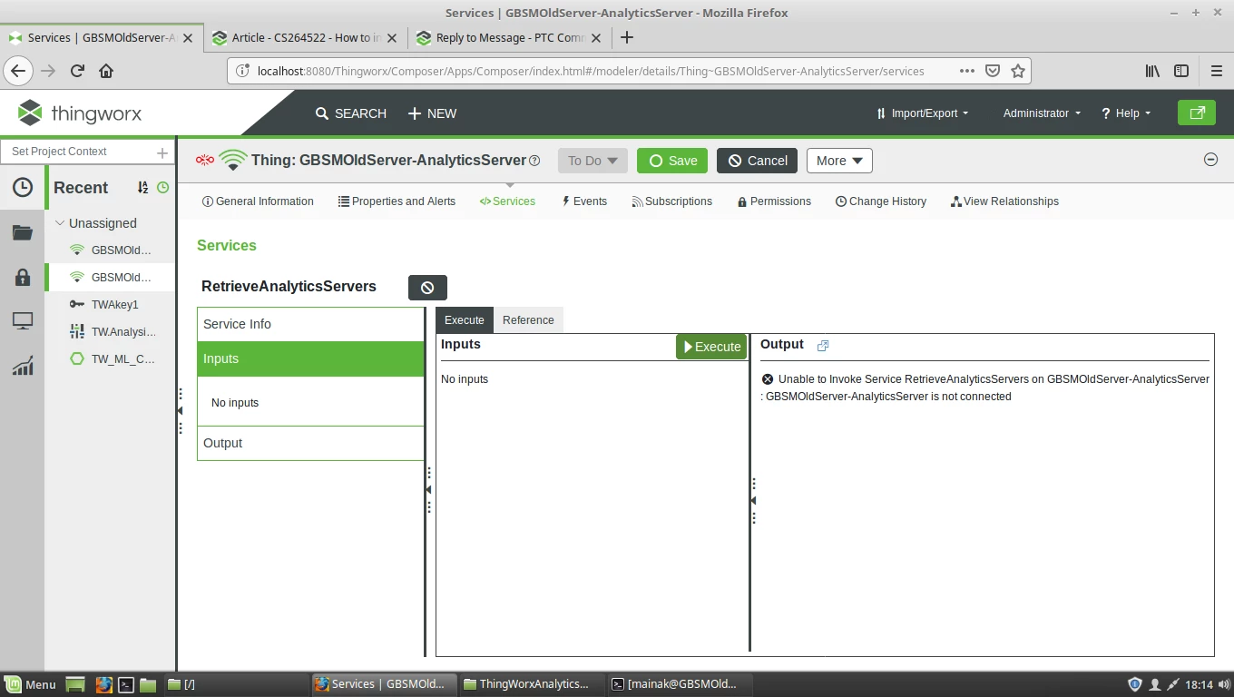Collapse the Unassigned tree group

click(x=60, y=223)
